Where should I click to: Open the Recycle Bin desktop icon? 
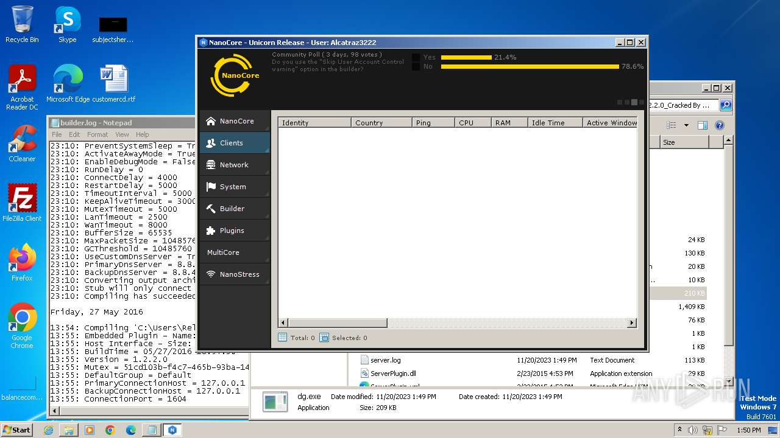[22, 25]
